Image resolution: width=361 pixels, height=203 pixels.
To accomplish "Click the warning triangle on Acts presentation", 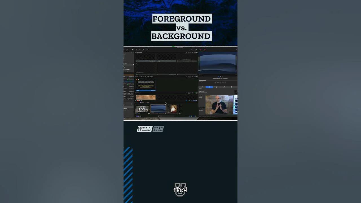I will 139,80.
